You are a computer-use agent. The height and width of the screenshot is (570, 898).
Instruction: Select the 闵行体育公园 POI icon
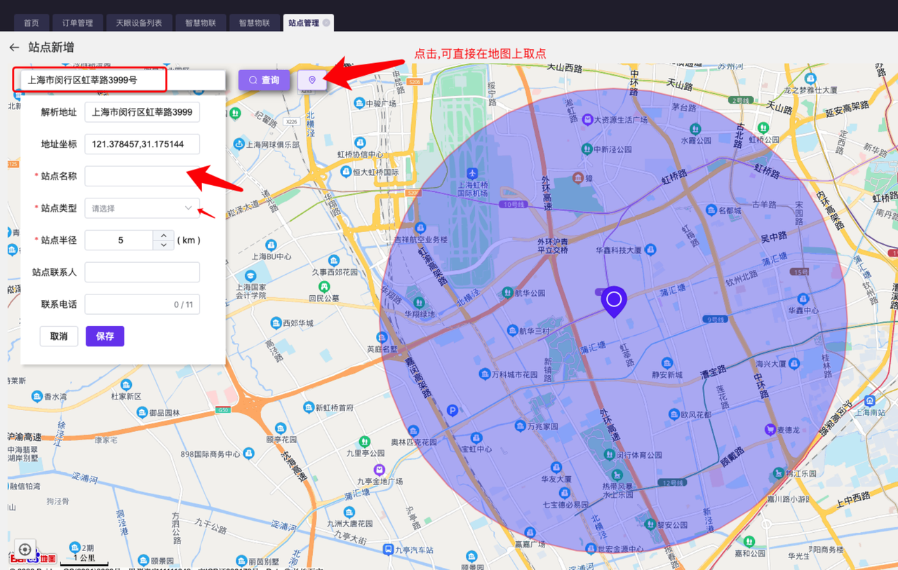tap(609, 454)
